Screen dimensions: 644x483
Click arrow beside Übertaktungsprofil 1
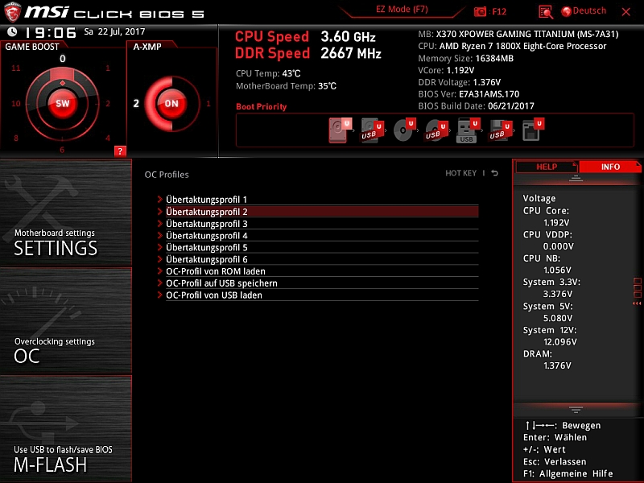[159, 199]
